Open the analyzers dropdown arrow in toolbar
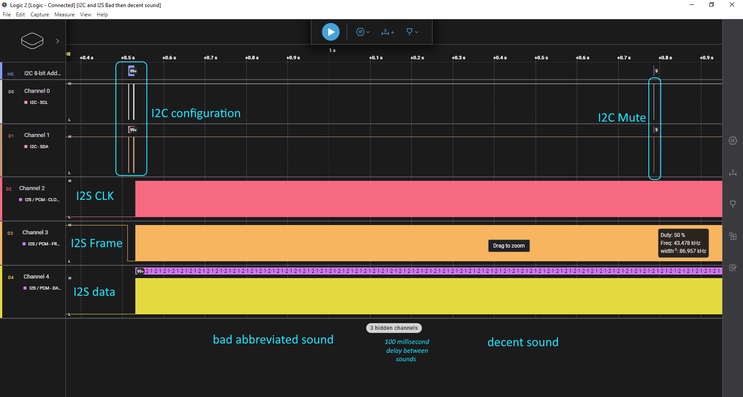743x397 pixels. 368,32
